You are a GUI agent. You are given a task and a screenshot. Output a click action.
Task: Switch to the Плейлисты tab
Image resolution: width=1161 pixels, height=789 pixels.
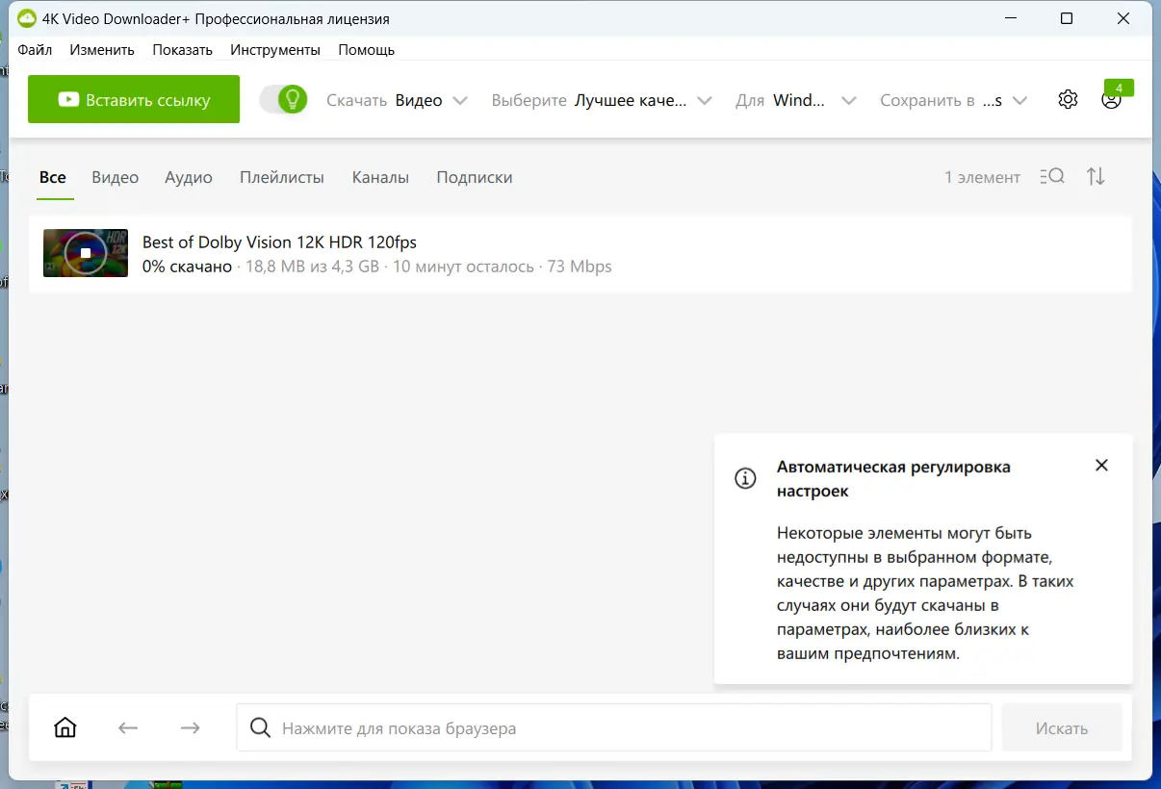coord(281,177)
